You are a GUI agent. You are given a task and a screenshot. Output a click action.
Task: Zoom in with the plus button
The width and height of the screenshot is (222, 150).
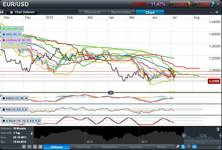tap(24, 147)
